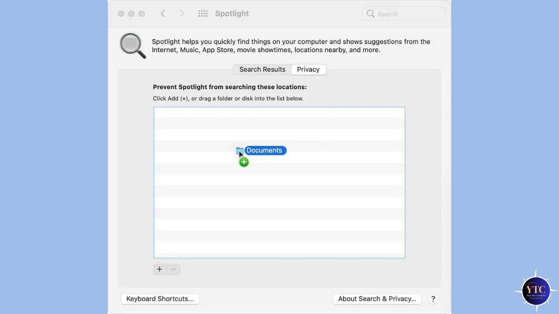Image resolution: width=559 pixels, height=314 pixels.
Task: Click the Spotlight window title
Action: pos(232,14)
